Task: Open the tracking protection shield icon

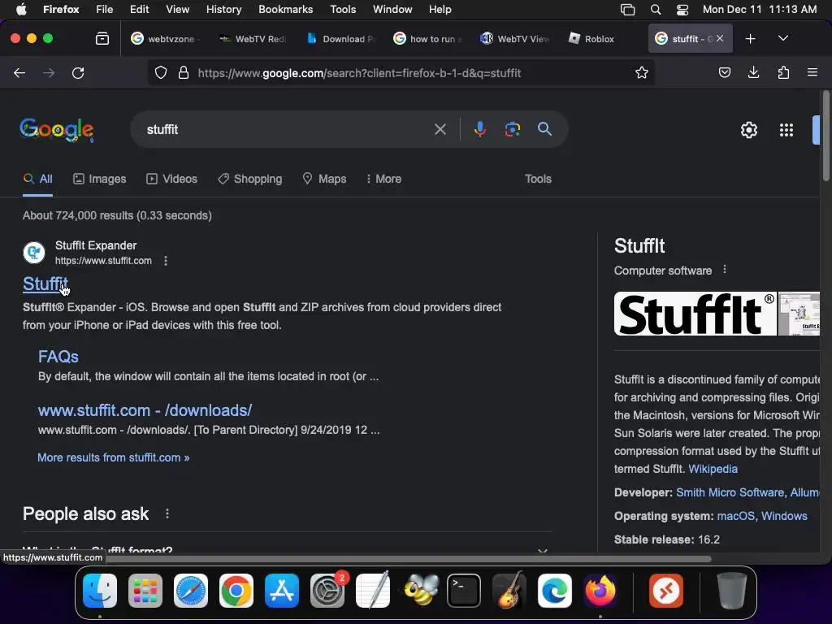Action: (x=160, y=72)
